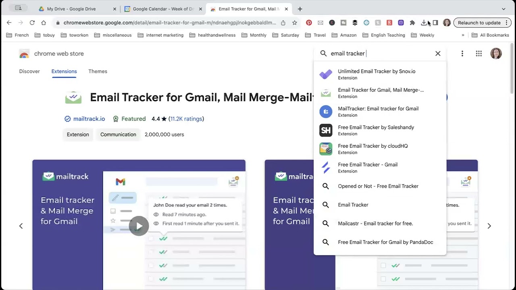The width and height of the screenshot is (516, 290).
Task: Open the second mailtrack screenshot thumbnail
Action: coord(371,225)
